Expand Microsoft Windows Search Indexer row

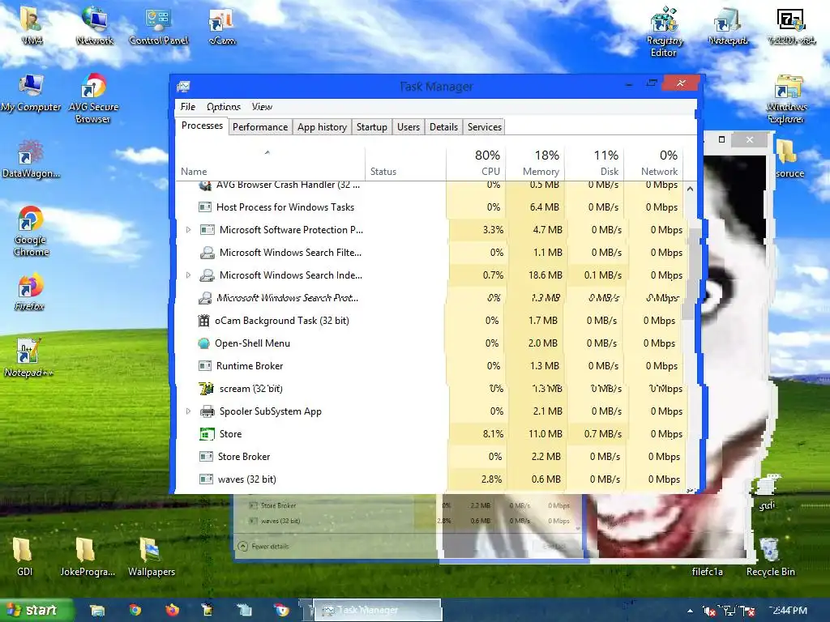point(188,275)
